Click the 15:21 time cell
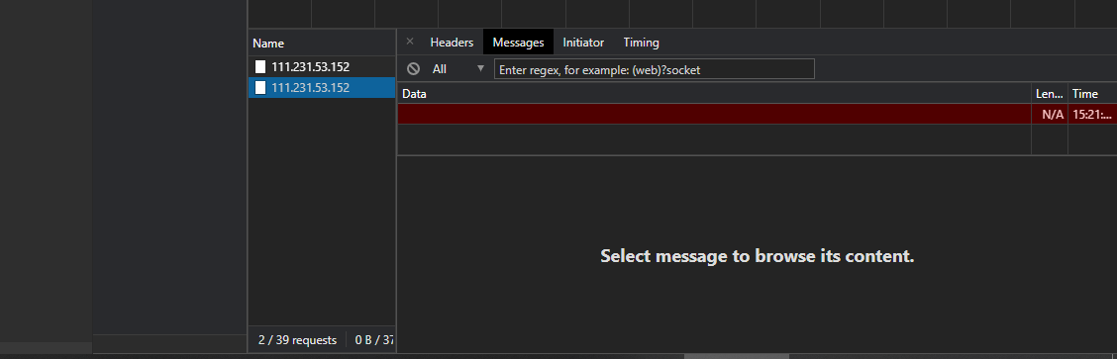 pyautogui.click(x=1093, y=115)
